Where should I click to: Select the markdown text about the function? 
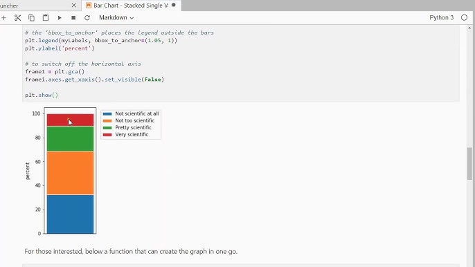131,252
